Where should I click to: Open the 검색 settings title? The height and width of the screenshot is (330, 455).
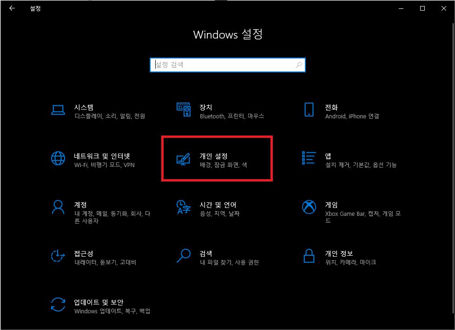pyautogui.click(x=206, y=253)
